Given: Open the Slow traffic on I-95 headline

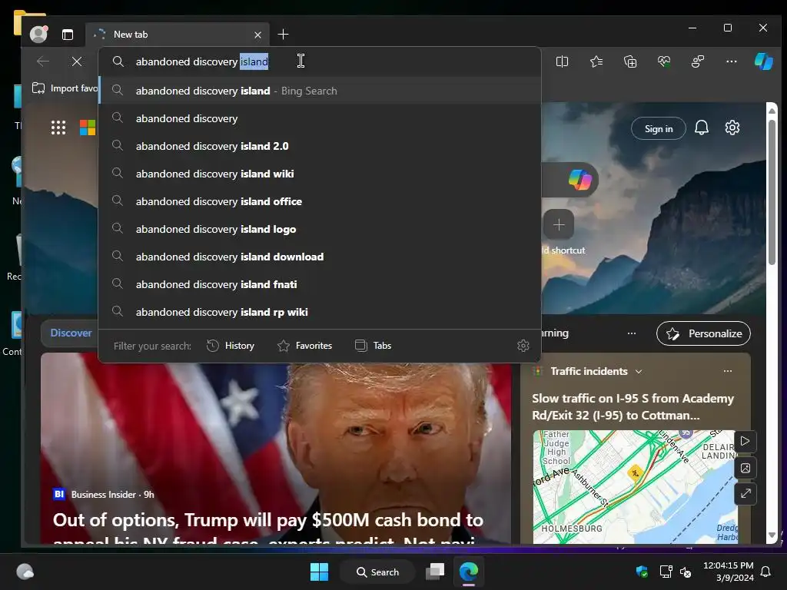Looking at the screenshot, I should click(x=633, y=407).
